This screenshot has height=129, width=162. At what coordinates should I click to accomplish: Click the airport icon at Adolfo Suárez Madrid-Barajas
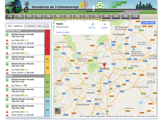click(x=133, y=50)
